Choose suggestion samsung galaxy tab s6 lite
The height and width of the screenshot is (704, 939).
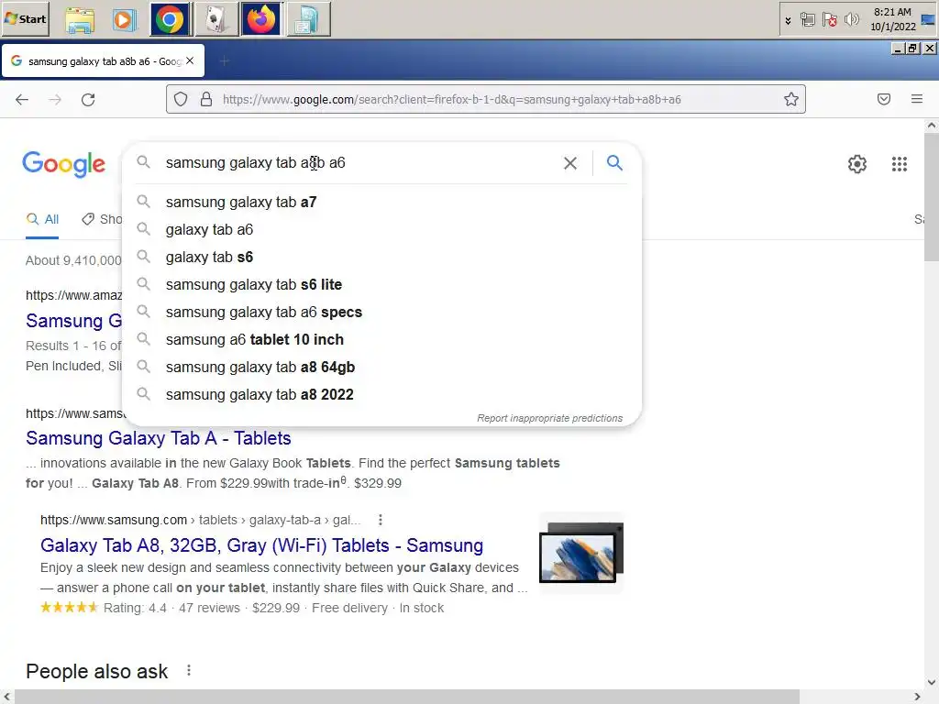[381, 285]
